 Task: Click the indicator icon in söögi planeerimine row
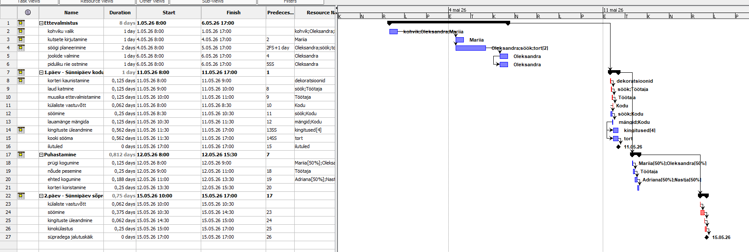click(21, 48)
